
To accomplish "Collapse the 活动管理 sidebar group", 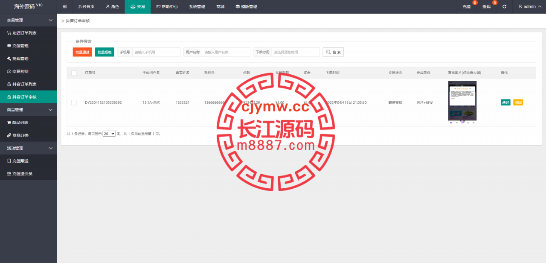I will tap(51, 148).
